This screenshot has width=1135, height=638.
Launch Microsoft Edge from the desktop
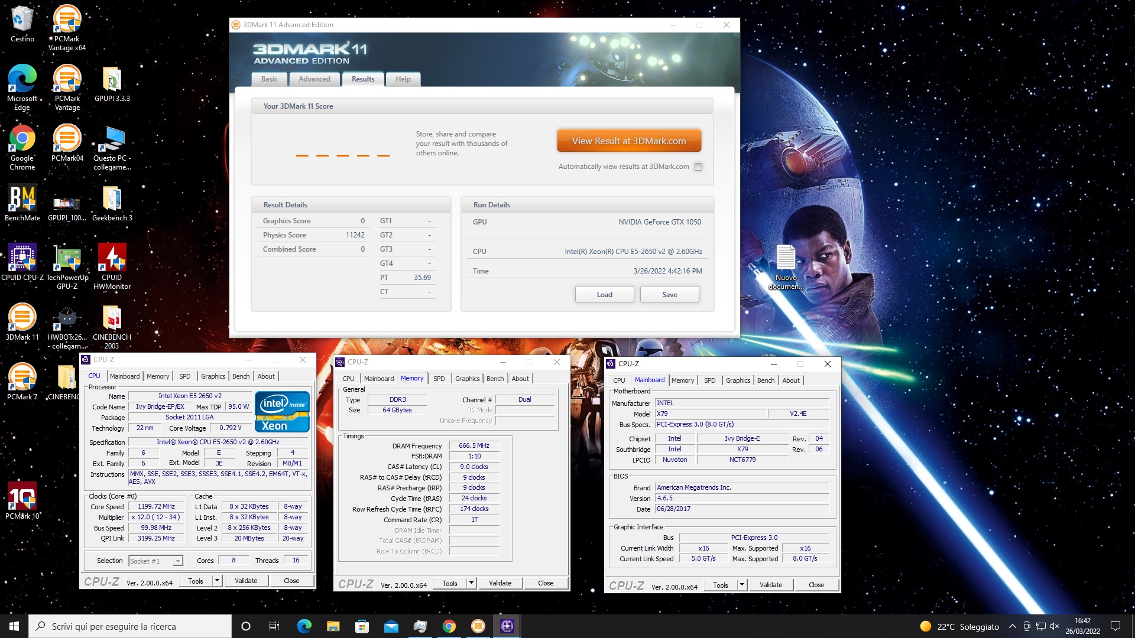click(22, 87)
